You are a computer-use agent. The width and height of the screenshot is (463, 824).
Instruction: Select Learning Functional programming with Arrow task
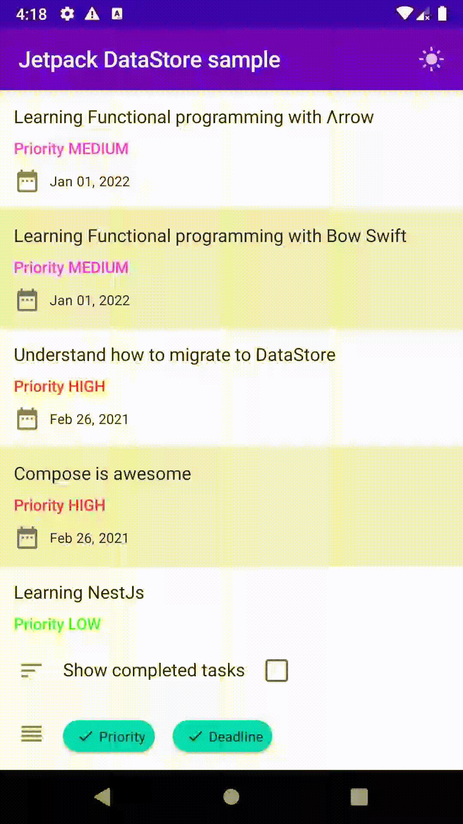tap(194, 118)
